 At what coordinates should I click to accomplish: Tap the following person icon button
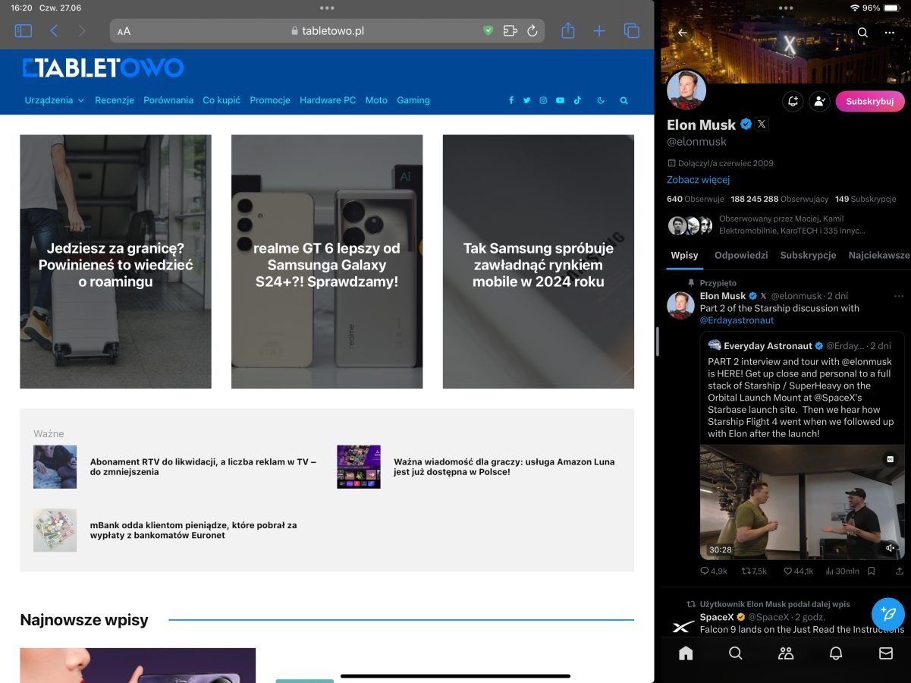coord(819,101)
